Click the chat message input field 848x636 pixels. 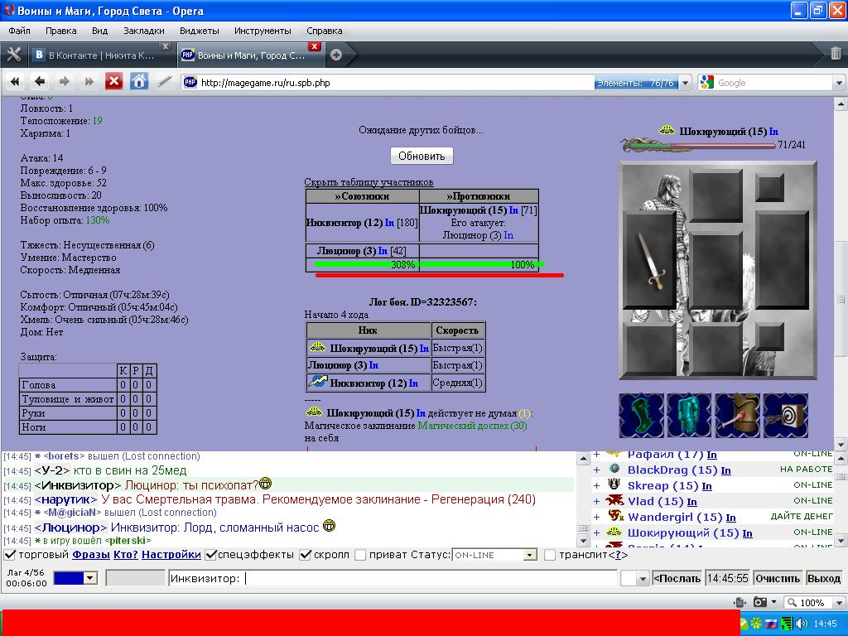393,578
